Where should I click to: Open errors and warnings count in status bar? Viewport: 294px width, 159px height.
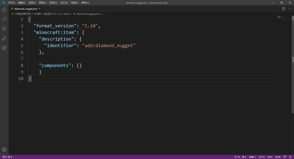coord(7,157)
